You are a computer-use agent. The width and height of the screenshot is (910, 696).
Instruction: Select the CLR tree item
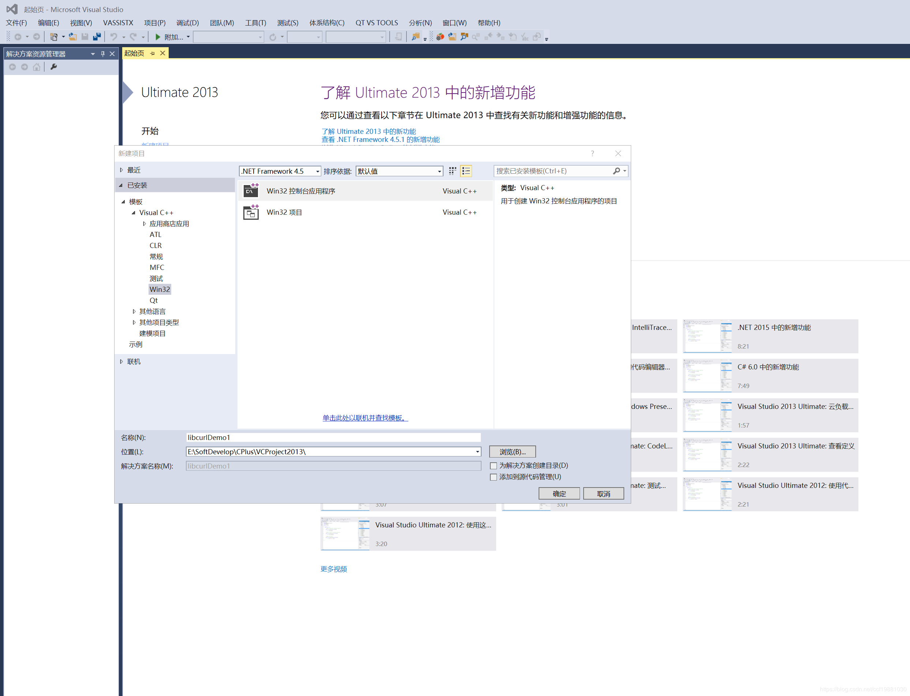tap(156, 245)
